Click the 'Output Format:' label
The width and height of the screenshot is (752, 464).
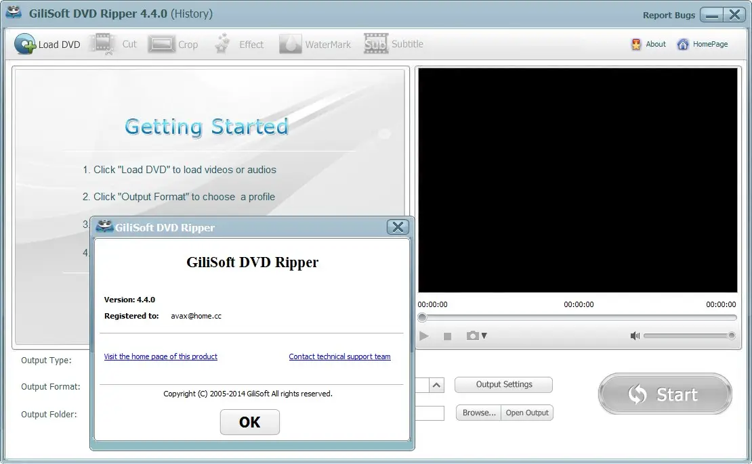tap(50, 386)
